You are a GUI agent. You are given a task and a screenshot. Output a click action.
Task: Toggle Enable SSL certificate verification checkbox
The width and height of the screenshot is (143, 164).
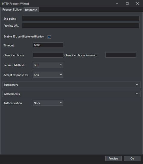(49, 37)
